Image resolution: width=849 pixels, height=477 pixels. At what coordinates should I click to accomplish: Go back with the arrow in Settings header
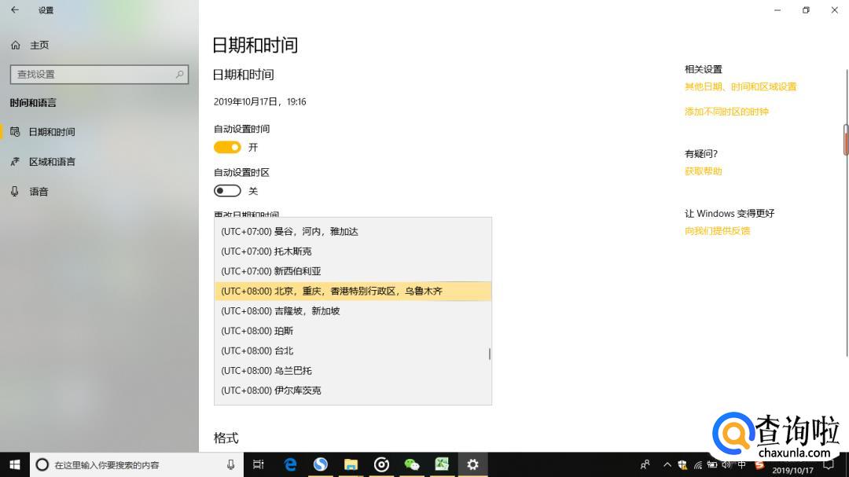pos(15,9)
